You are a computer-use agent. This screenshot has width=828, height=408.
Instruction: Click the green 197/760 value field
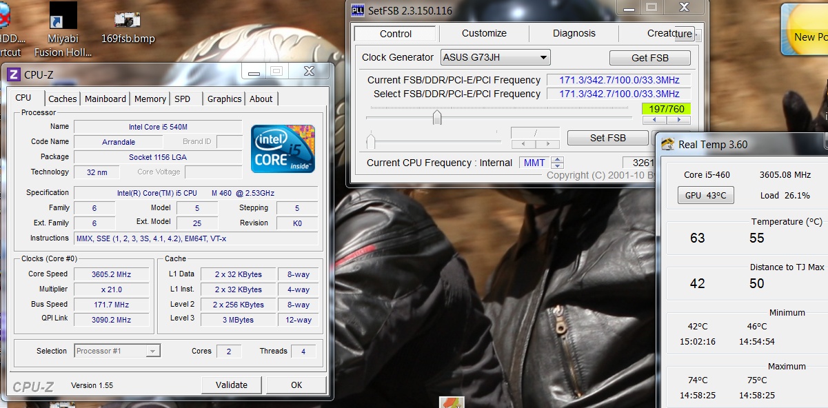click(666, 109)
